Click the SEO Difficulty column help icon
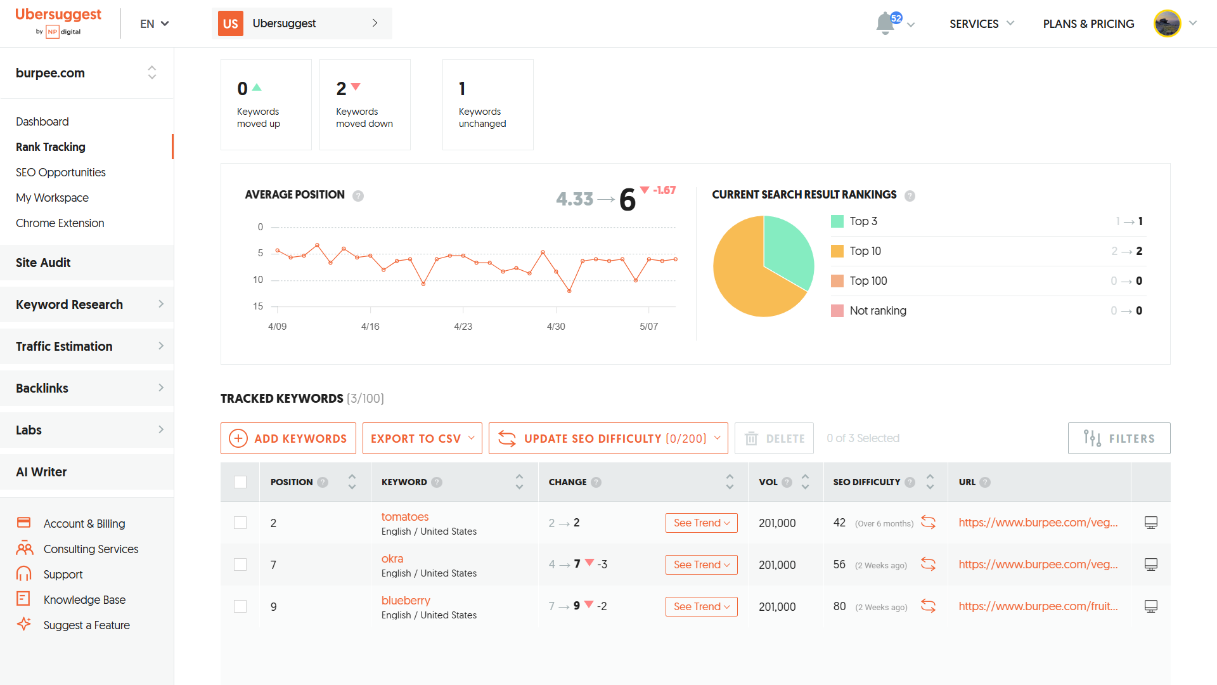The height and width of the screenshot is (685, 1217). [910, 482]
